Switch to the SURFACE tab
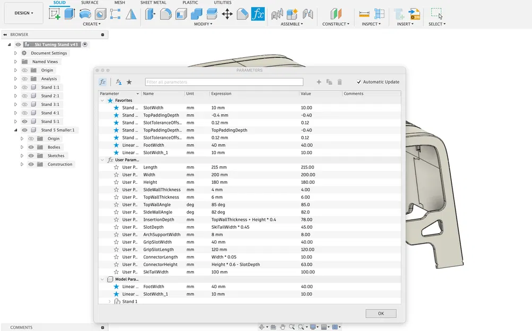Image resolution: width=532 pixels, height=331 pixels. click(90, 3)
